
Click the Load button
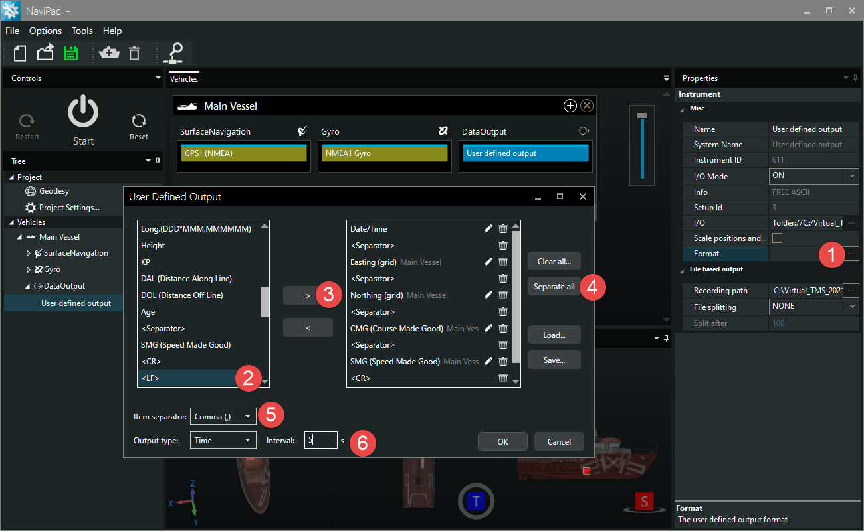(x=554, y=335)
